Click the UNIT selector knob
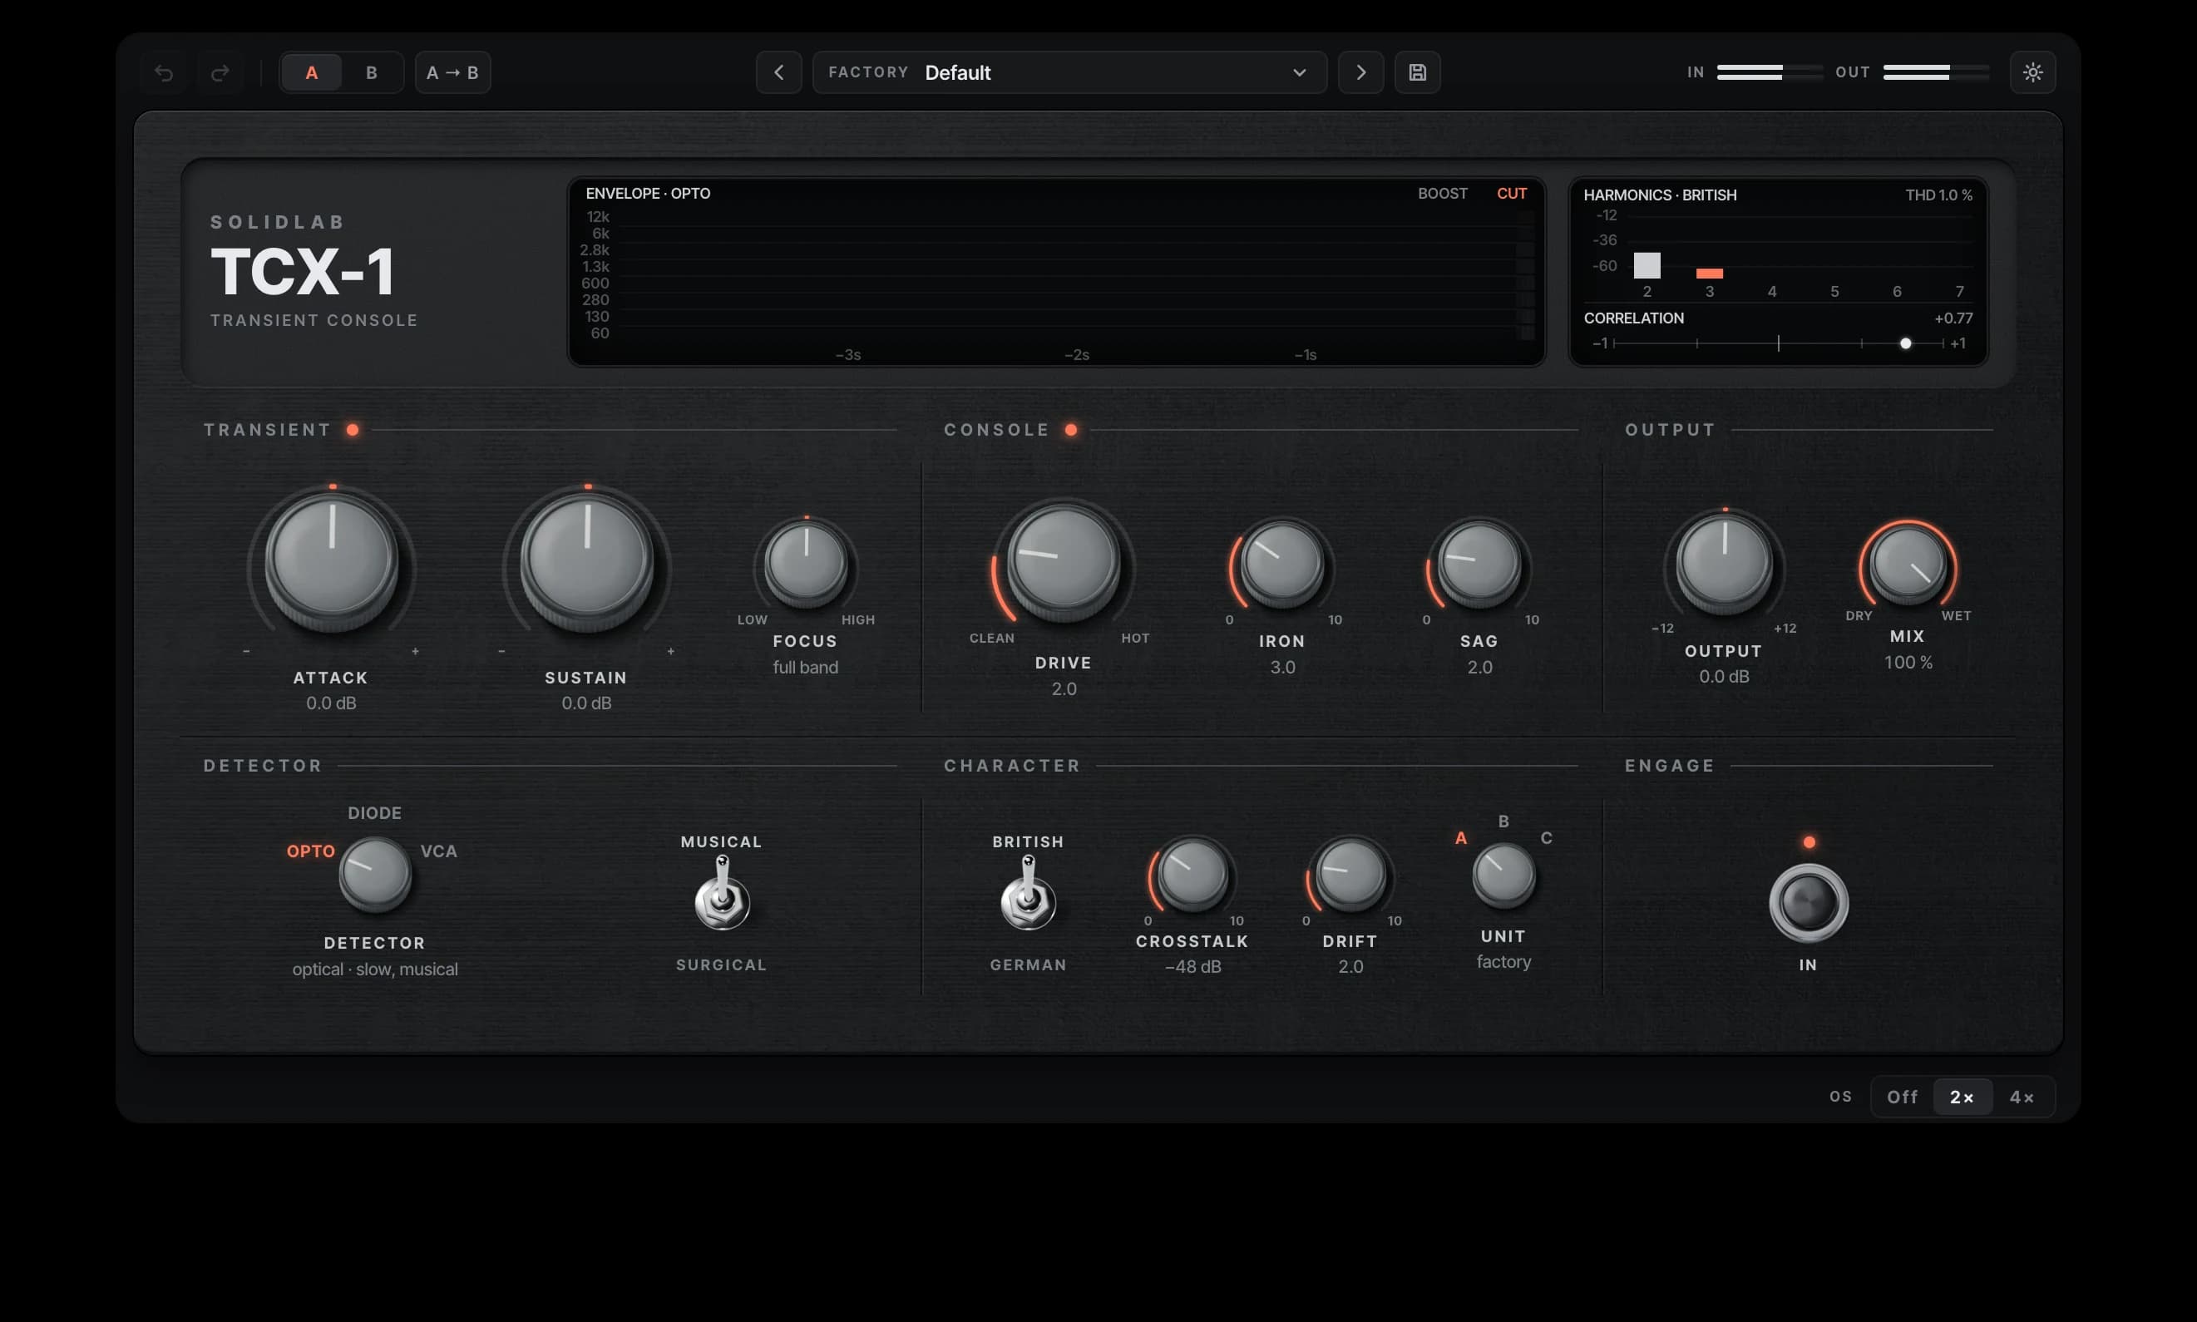 [x=1503, y=875]
